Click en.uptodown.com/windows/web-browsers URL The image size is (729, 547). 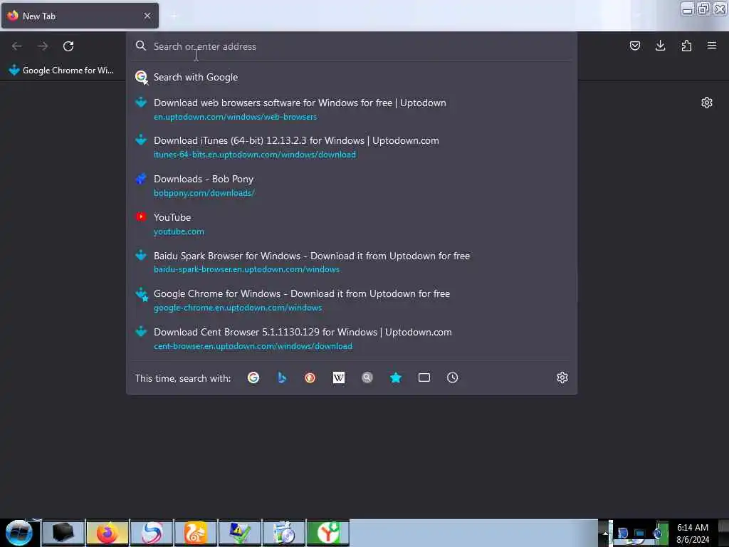click(235, 117)
